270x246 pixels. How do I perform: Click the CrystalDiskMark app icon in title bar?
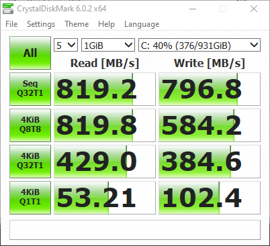[8, 9]
